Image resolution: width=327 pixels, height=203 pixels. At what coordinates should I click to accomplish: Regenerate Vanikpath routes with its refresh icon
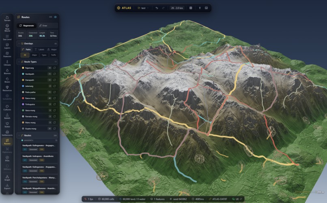55,74
